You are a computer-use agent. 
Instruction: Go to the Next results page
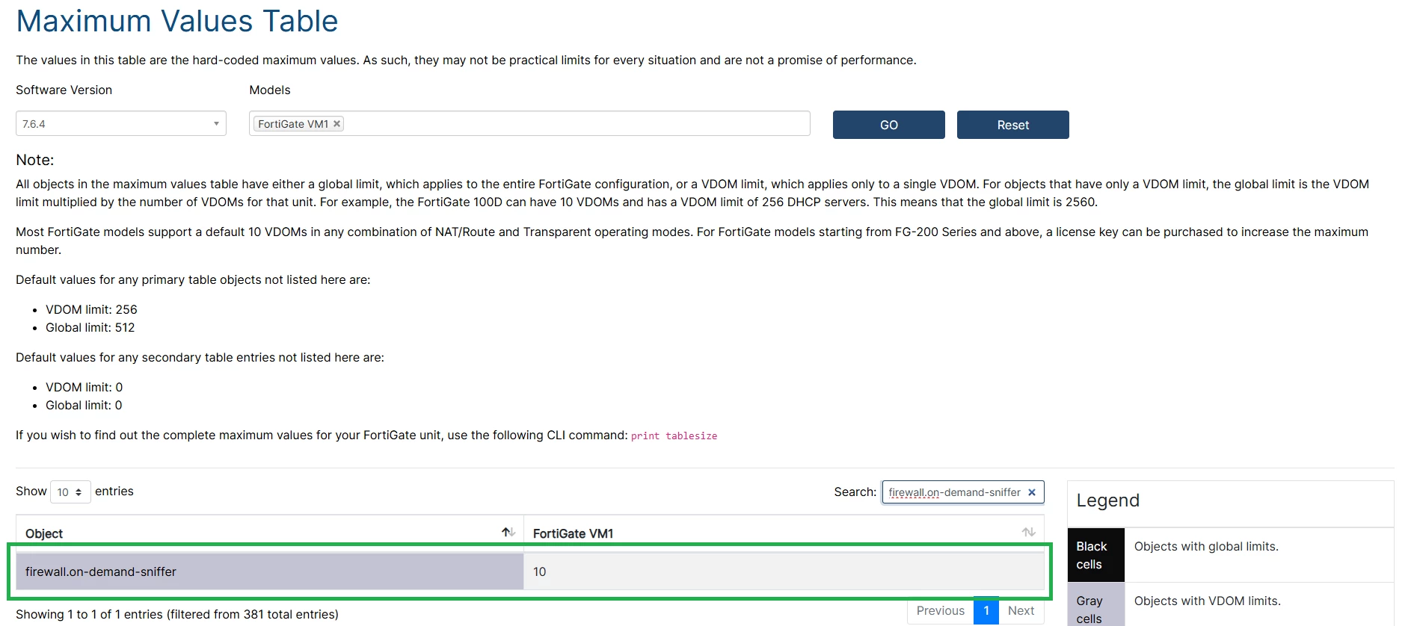1021,611
